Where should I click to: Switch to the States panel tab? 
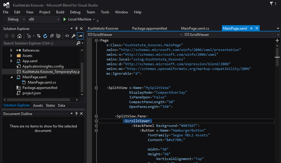[50, 106]
